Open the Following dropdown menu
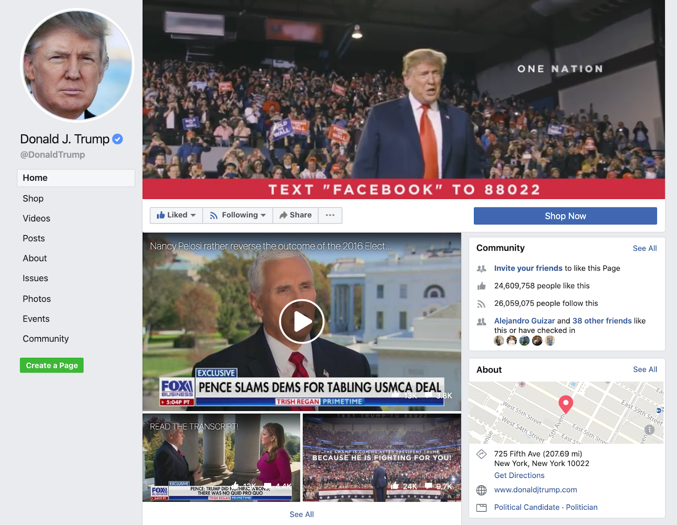The width and height of the screenshot is (677, 525). [238, 215]
